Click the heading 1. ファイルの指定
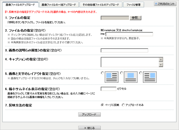The height and width of the screenshot is (130, 179). point(18,18)
